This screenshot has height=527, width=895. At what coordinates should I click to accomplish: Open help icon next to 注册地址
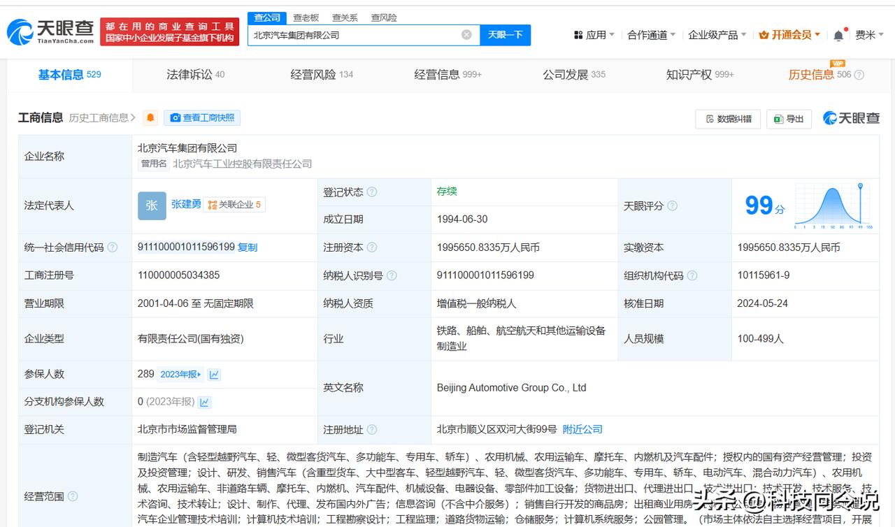pyautogui.click(x=372, y=430)
